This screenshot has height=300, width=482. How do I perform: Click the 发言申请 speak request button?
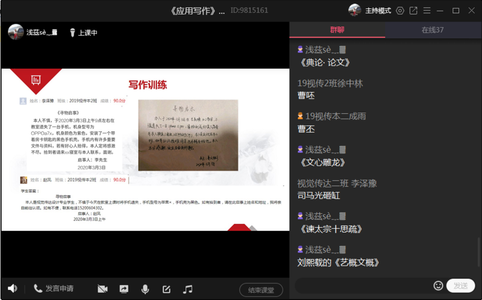54,289
